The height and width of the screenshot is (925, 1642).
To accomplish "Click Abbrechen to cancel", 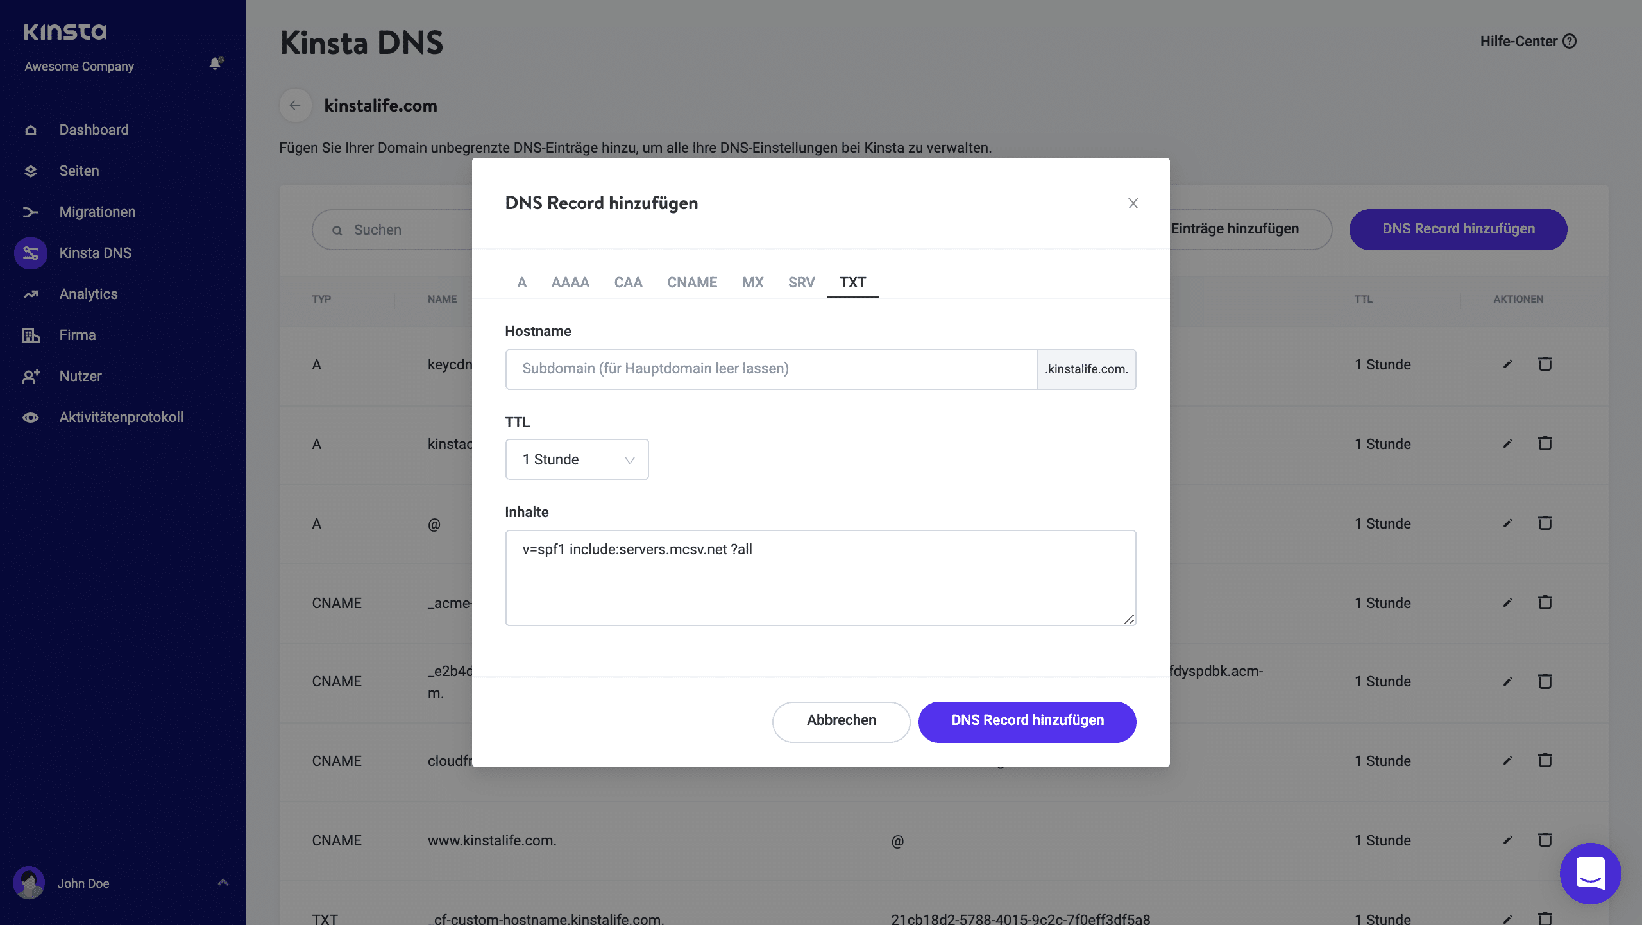I will [841, 722].
